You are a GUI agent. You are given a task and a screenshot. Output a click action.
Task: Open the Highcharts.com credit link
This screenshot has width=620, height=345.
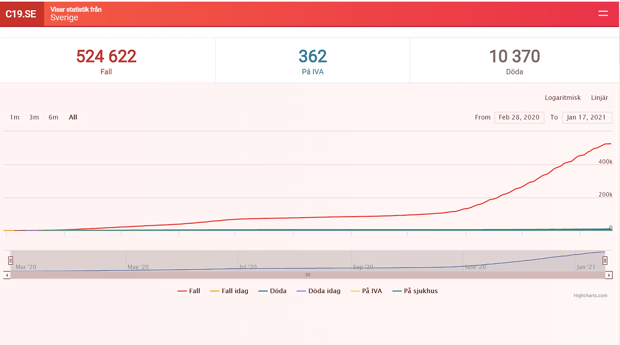[x=590, y=296]
